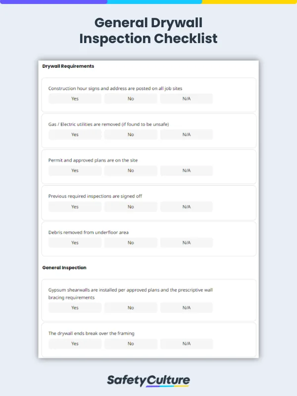
Task: Choose Yes for debris removed from underfloor
Action: (x=75, y=243)
